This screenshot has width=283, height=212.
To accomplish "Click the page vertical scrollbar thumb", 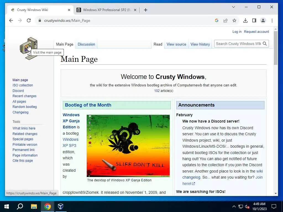I will (276, 48).
